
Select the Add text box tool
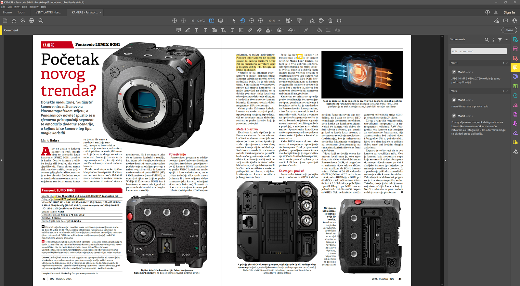241,30
